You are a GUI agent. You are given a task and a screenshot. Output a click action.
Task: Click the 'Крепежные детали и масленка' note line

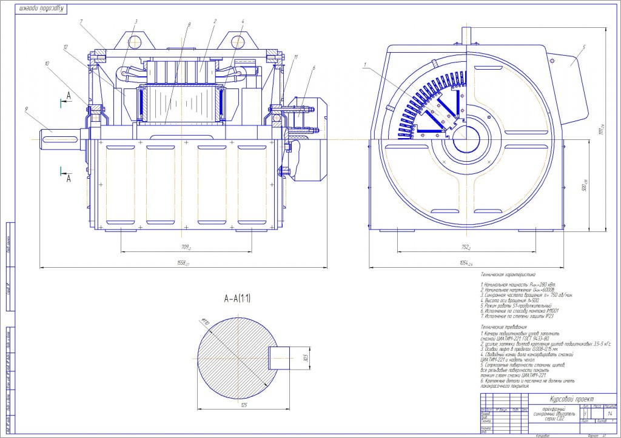528,381
